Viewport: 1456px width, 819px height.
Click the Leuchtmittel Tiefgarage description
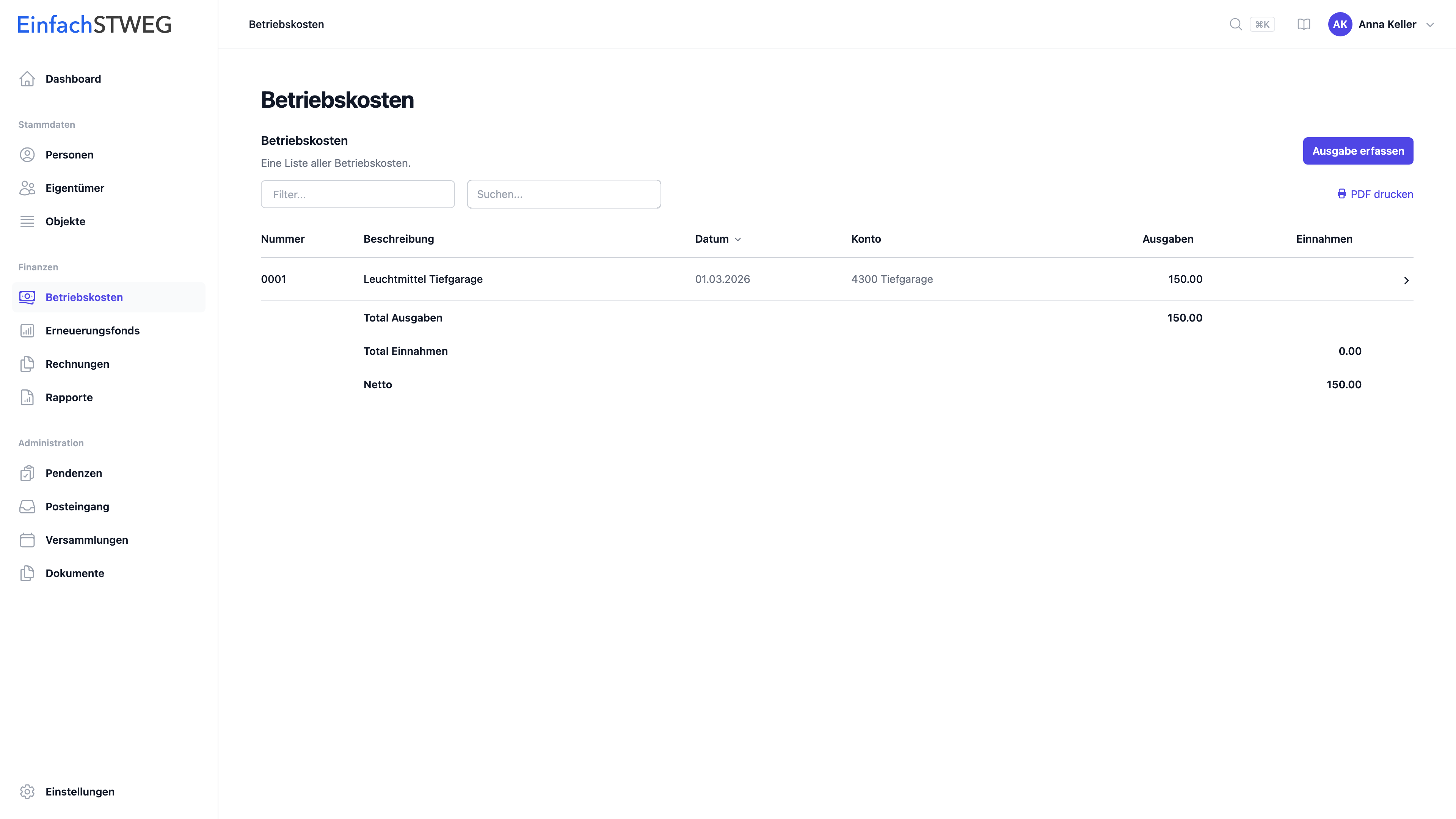423,279
